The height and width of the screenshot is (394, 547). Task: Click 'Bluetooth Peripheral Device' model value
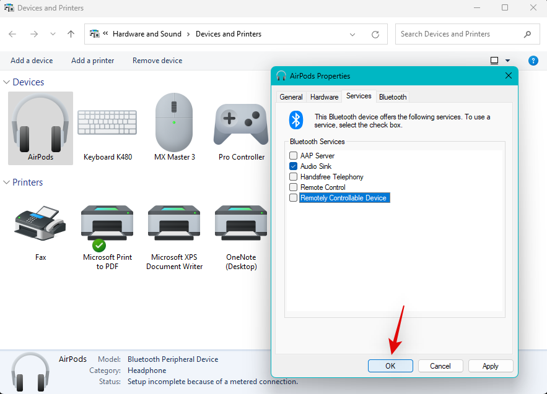click(173, 359)
